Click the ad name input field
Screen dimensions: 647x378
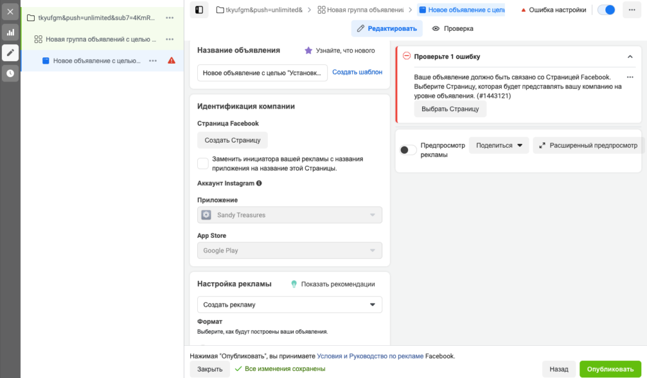(x=262, y=73)
